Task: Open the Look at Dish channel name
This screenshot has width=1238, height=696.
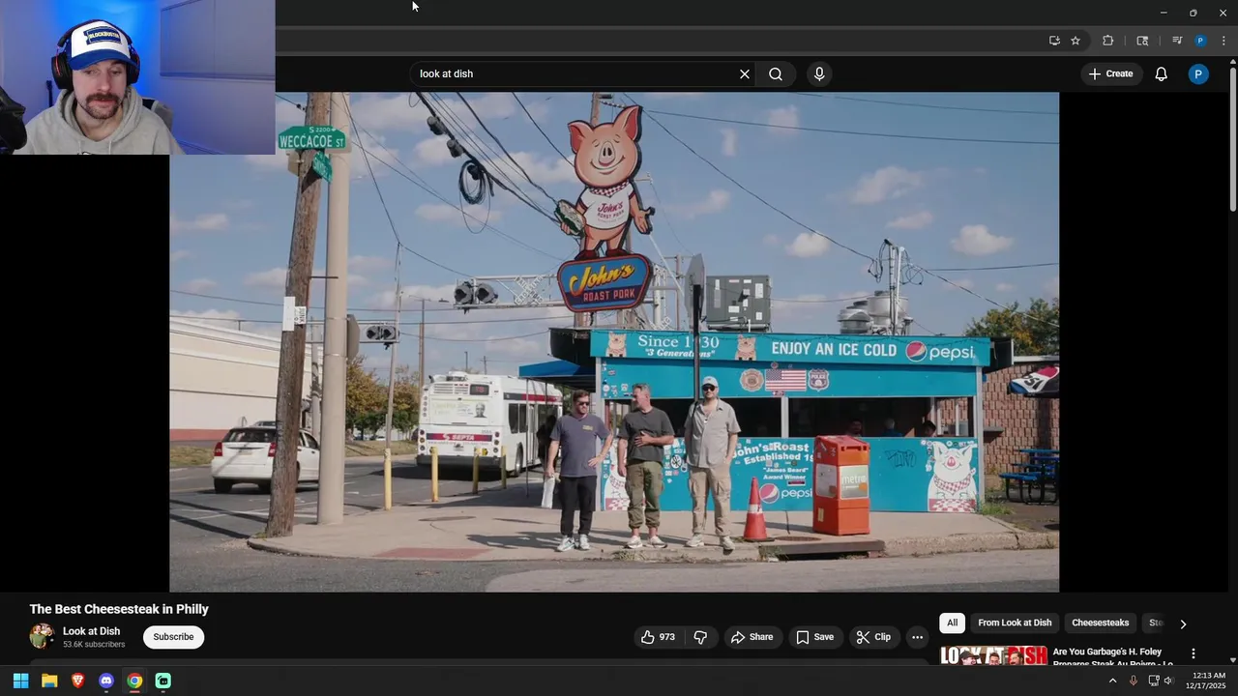Action: click(x=92, y=631)
